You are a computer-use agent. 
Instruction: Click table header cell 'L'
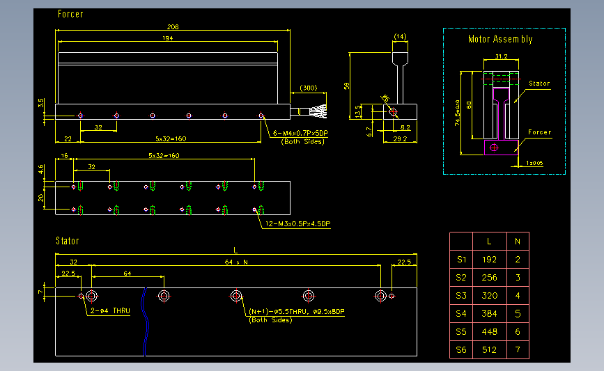[489, 242]
